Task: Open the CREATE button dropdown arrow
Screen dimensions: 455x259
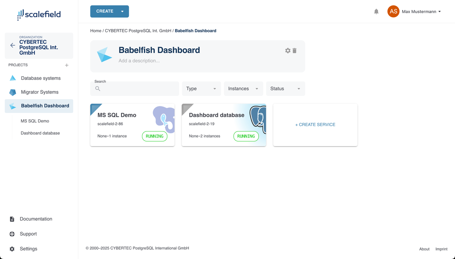Action: click(122, 11)
